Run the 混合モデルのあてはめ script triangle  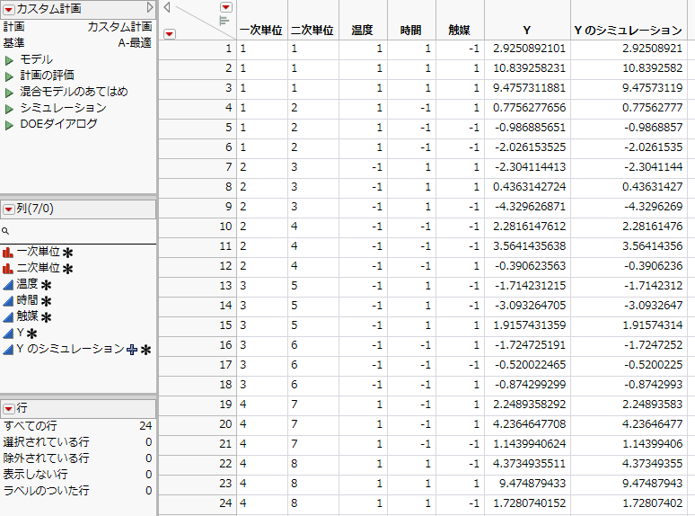pos(9,93)
